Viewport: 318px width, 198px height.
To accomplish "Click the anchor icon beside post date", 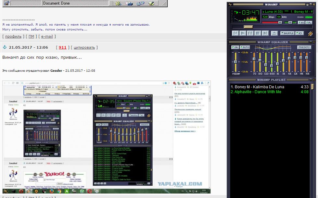I will [5, 47].
